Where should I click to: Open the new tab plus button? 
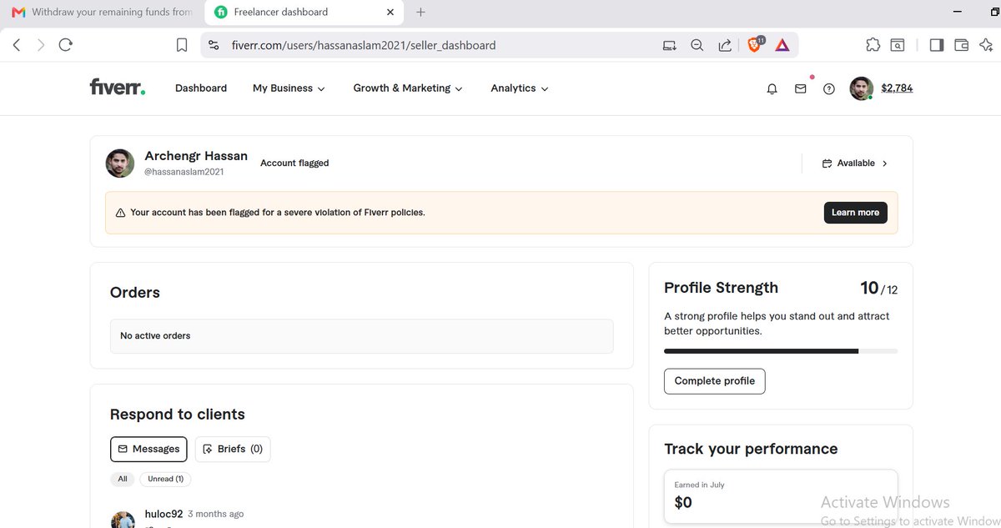click(x=420, y=12)
